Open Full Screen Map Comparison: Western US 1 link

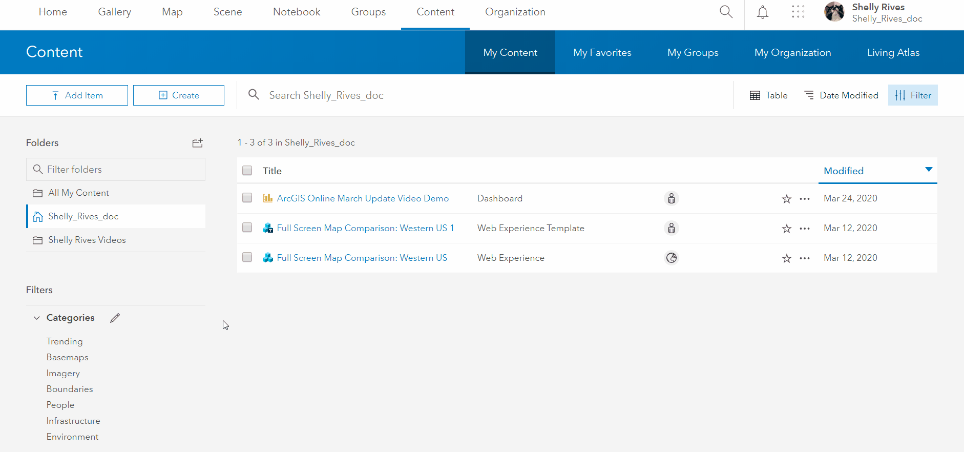tap(365, 228)
